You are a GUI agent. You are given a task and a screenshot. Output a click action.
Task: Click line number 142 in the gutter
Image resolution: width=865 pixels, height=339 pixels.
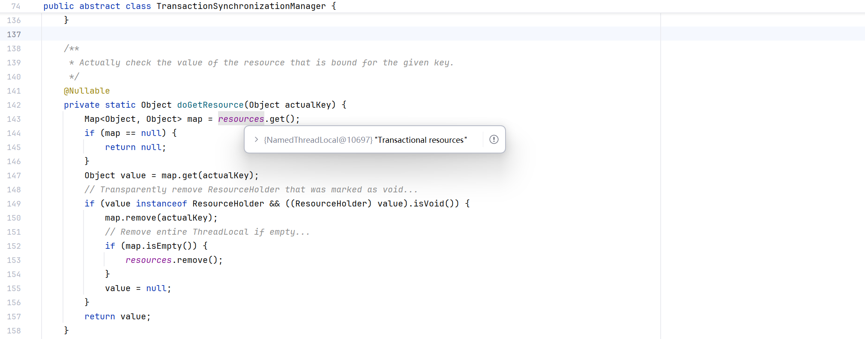(x=14, y=105)
